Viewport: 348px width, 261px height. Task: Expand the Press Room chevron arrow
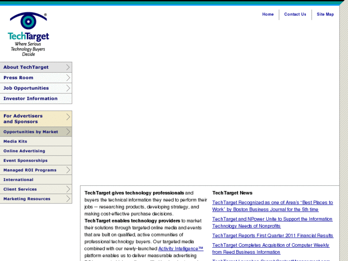click(68, 78)
